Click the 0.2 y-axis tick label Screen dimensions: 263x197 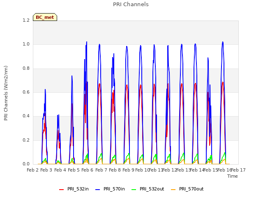pyautogui.click(x=26, y=140)
